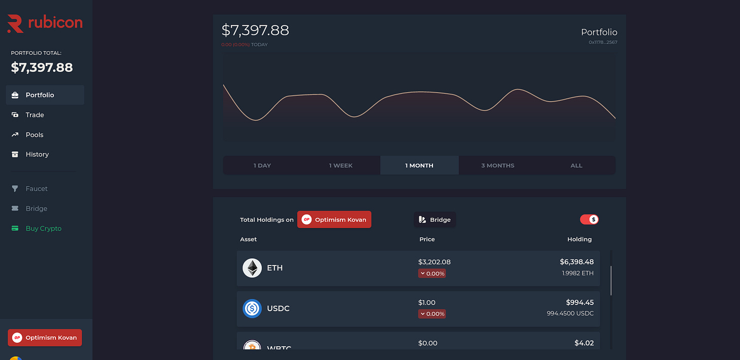Image resolution: width=740 pixels, height=360 pixels.
Task: Click the Price column header
Action: click(427, 239)
